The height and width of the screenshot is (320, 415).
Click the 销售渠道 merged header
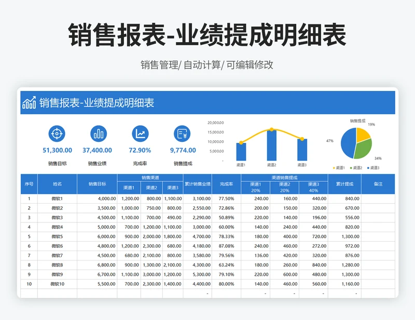[150, 178]
